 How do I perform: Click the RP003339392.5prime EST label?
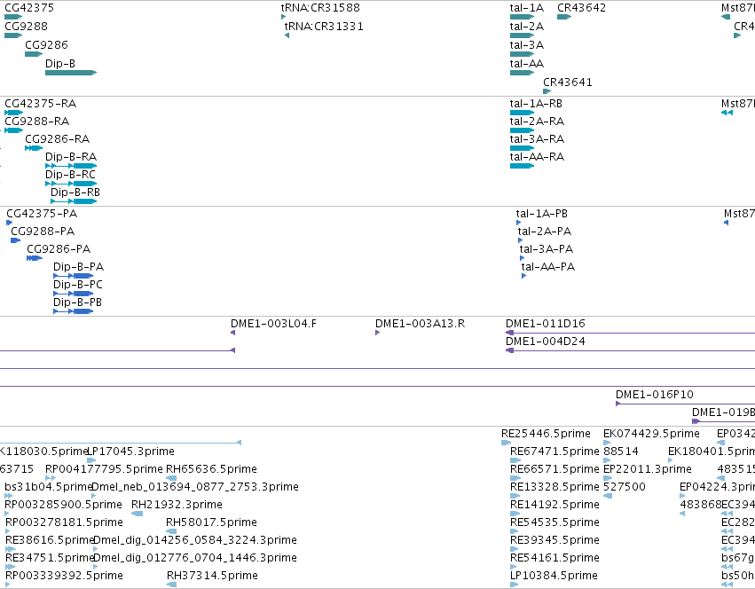pos(64,576)
